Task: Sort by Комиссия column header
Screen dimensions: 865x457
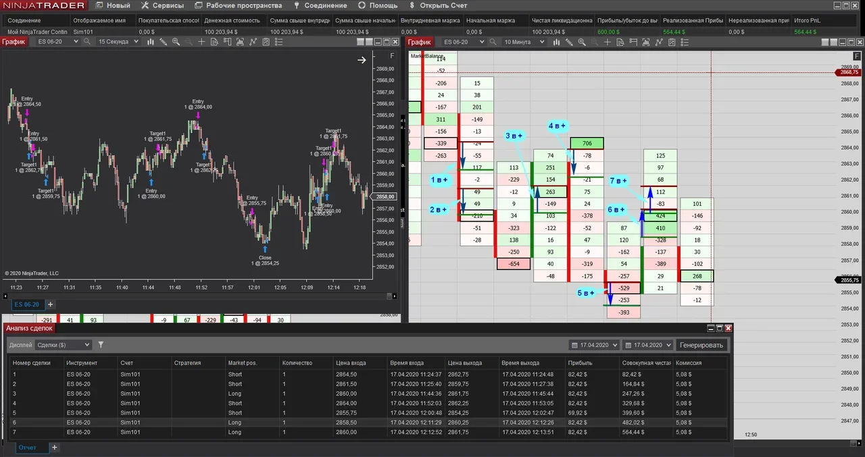Action: click(x=701, y=363)
